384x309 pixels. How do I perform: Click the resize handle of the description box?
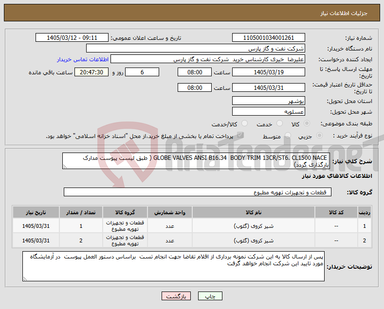click(65, 167)
